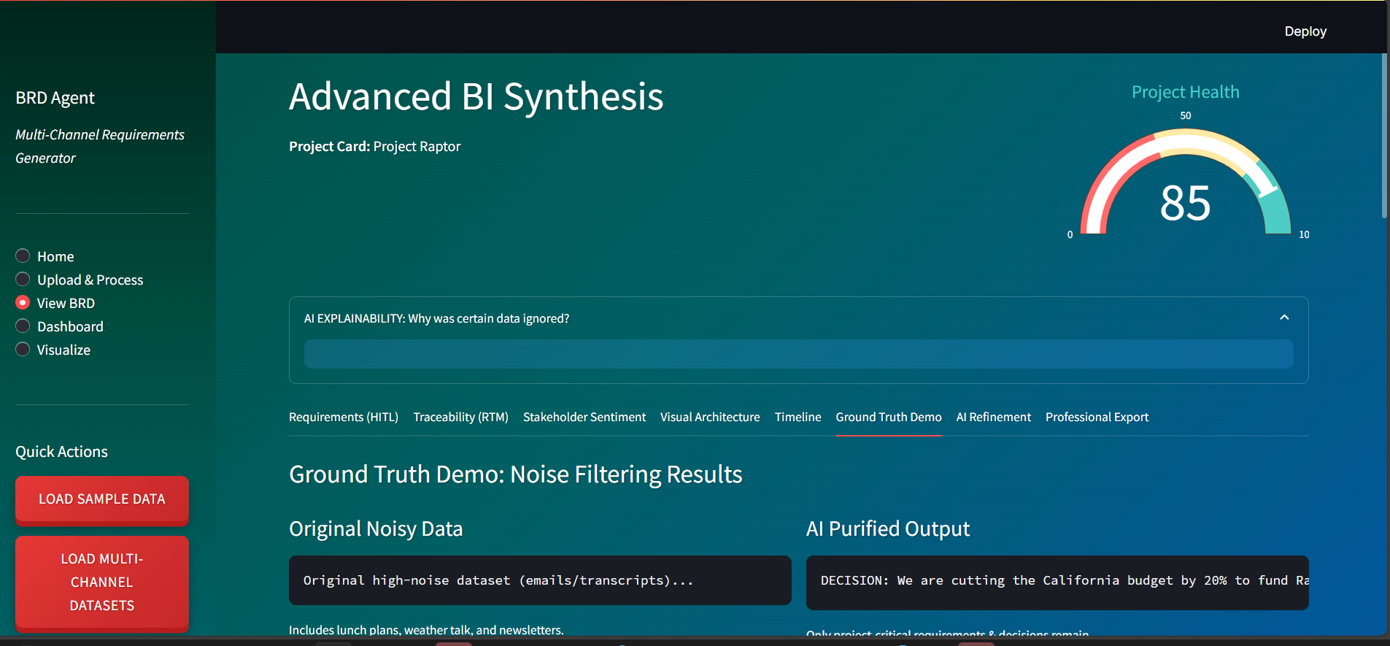1390x646 pixels.
Task: Click the LOAD MULTI-CHANNEL DATASETS button
Action: tap(102, 582)
